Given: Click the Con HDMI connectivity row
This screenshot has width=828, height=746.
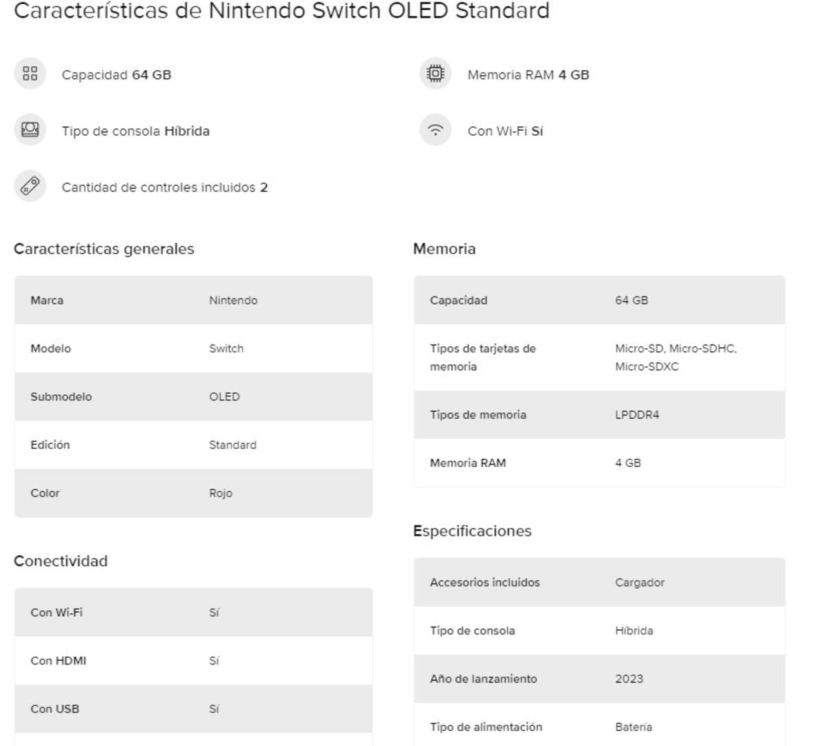Looking at the screenshot, I should coord(193,661).
